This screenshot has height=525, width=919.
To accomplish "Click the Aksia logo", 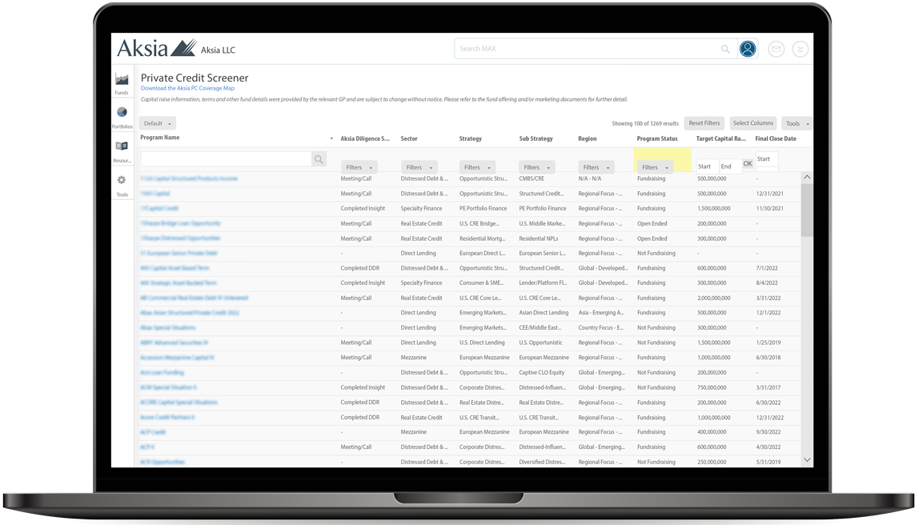I will pyautogui.click(x=157, y=48).
